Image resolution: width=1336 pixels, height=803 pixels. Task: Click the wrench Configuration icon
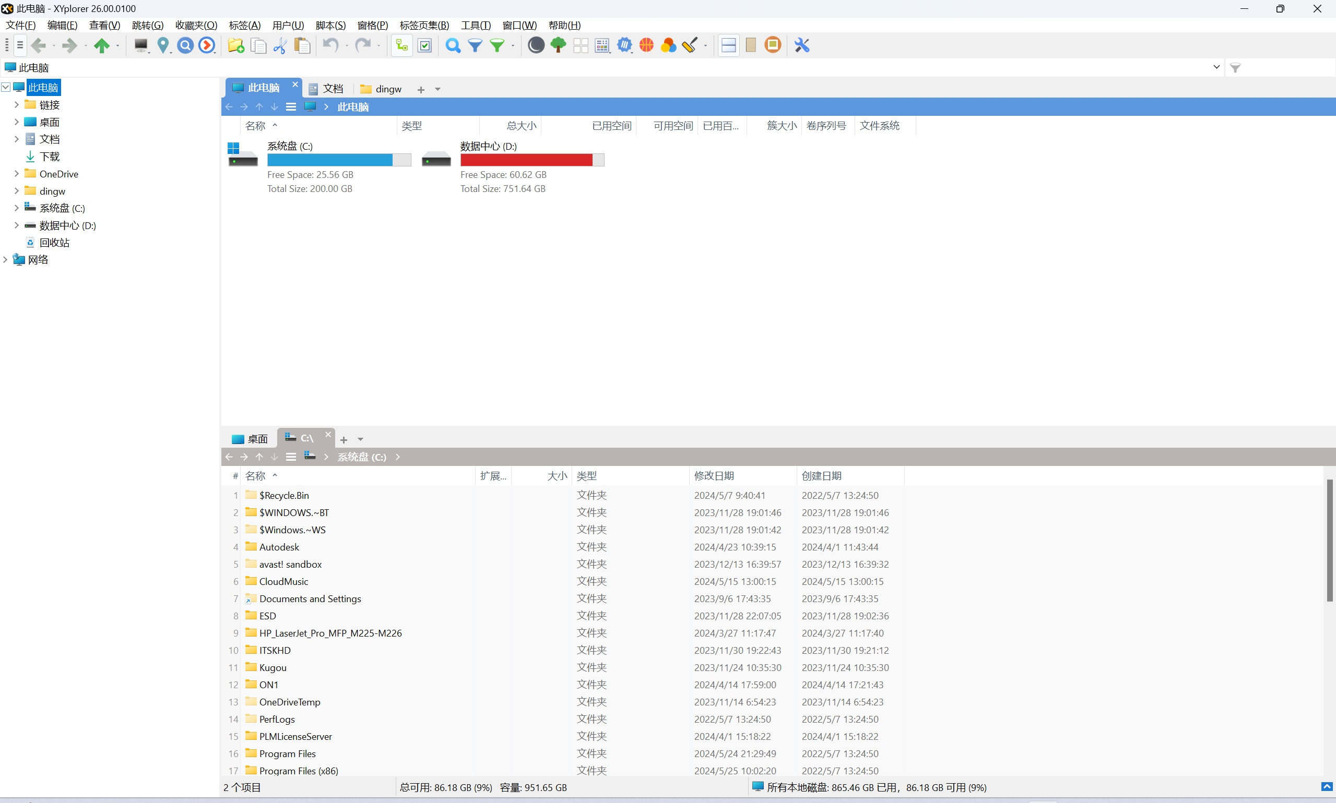click(802, 45)
